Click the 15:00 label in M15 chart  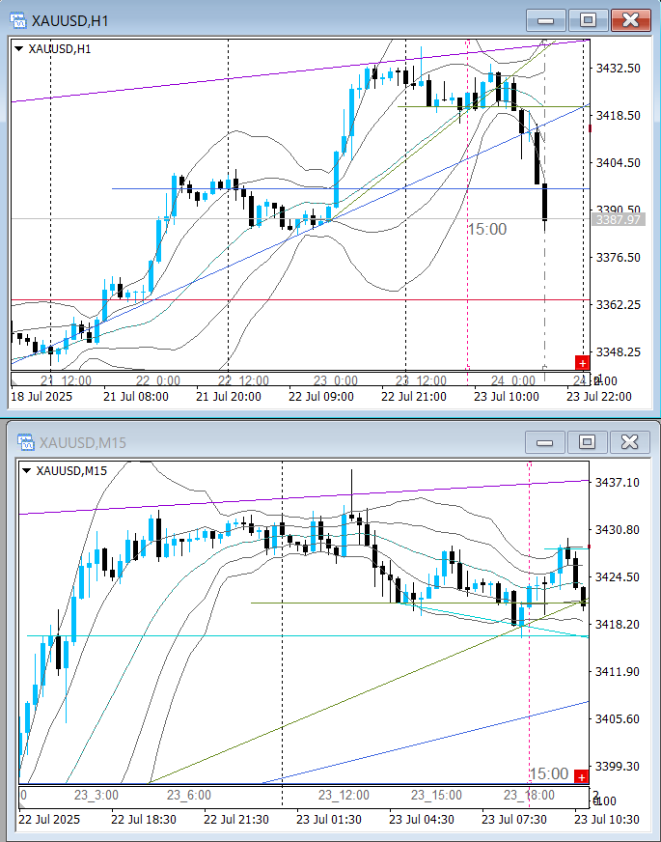[549, 773]
